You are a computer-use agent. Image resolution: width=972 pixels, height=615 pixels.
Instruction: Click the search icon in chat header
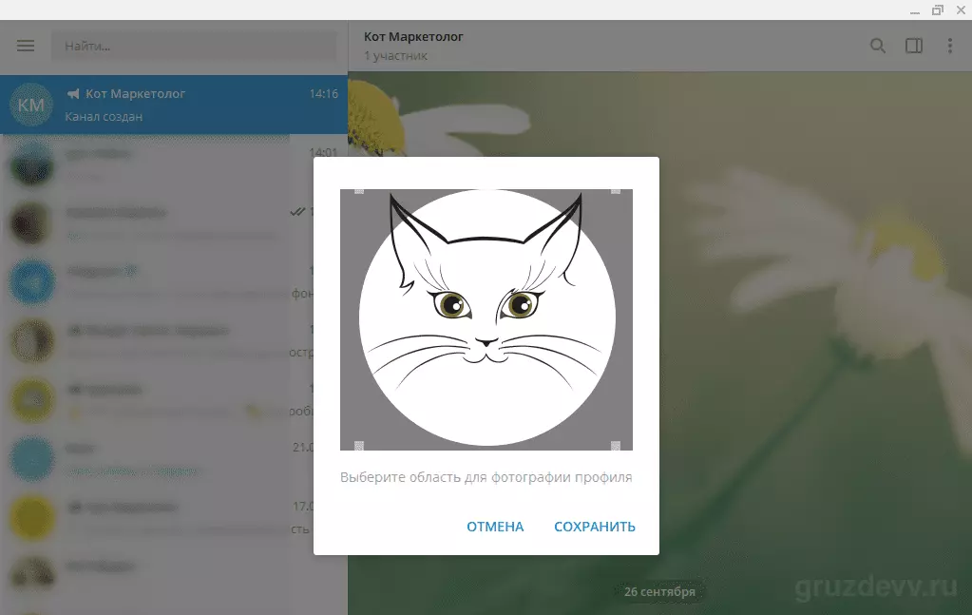pyautogui.click(x=877, y=46)
